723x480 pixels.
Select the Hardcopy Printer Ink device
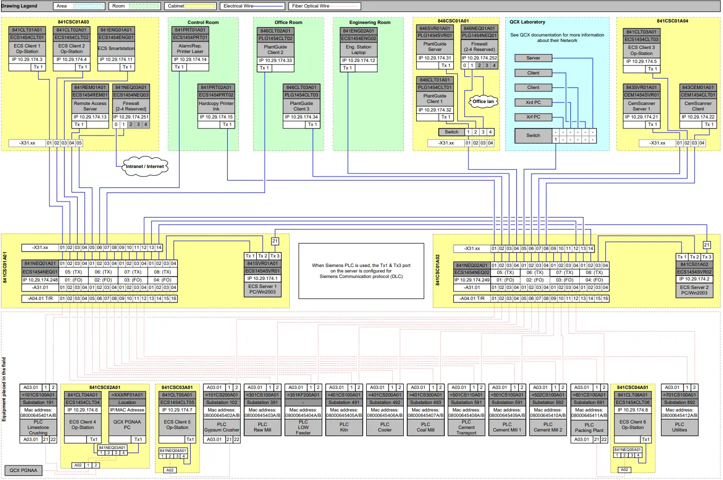[216, 106]
